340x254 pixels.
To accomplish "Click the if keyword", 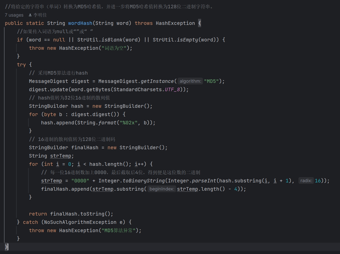I will click(20, 40).
